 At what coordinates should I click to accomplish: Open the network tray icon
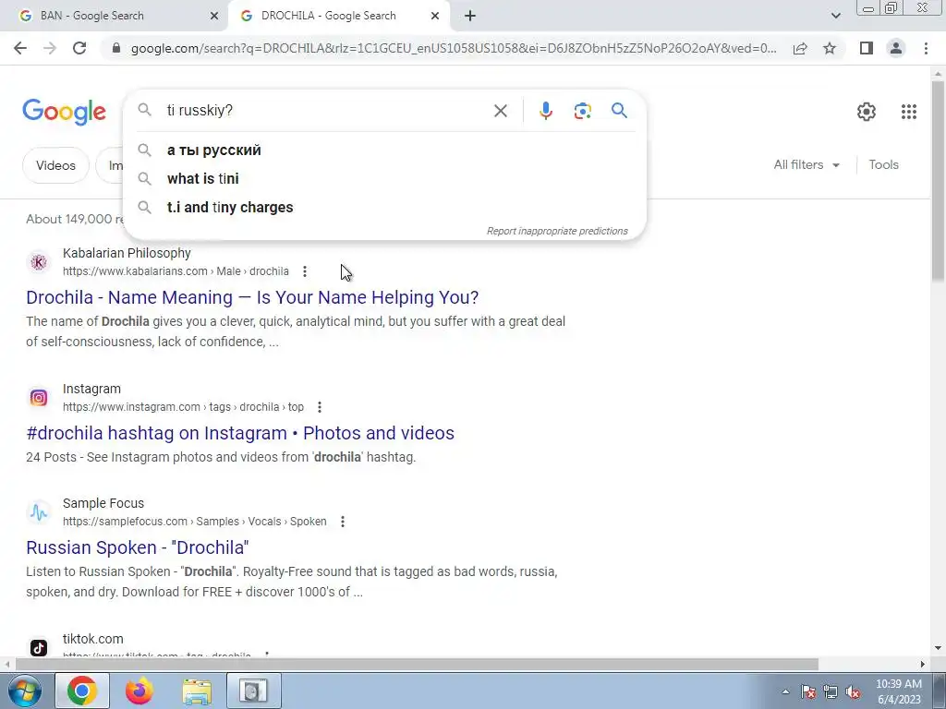[x=831, y=691]
